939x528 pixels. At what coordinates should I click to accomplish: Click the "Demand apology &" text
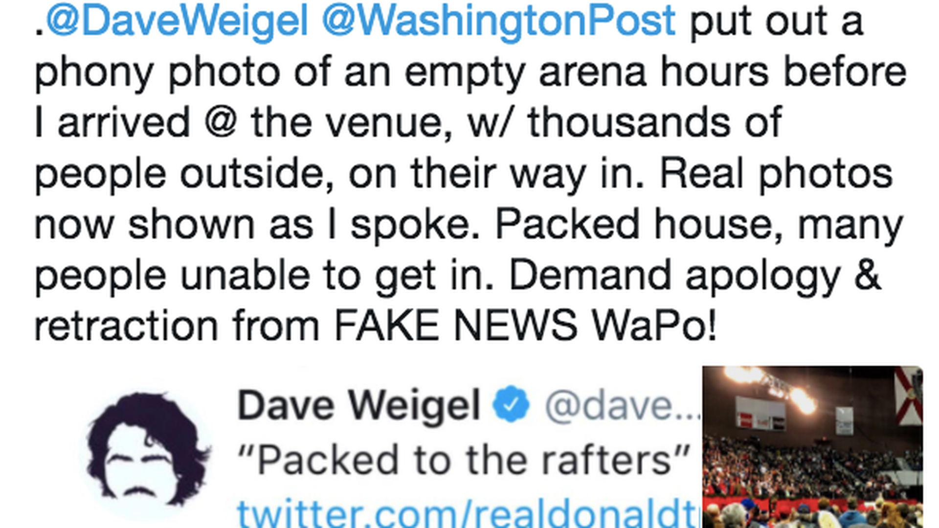(x=695, y=276)
